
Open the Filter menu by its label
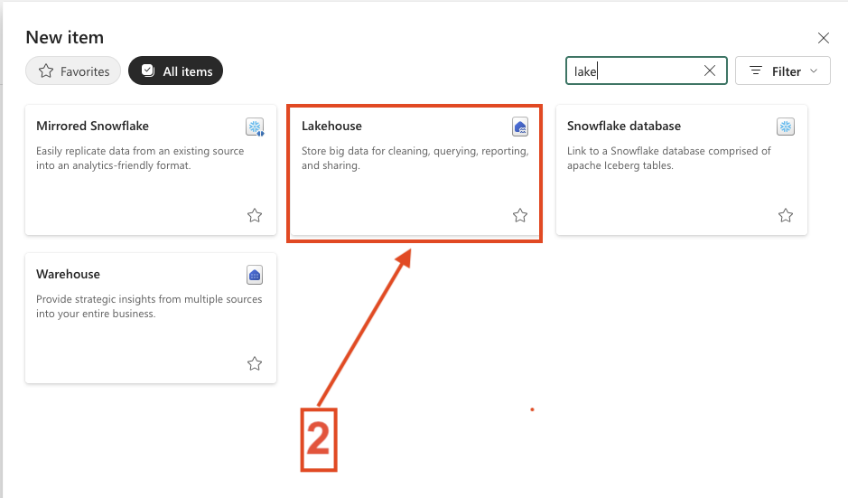click(787, 70)
